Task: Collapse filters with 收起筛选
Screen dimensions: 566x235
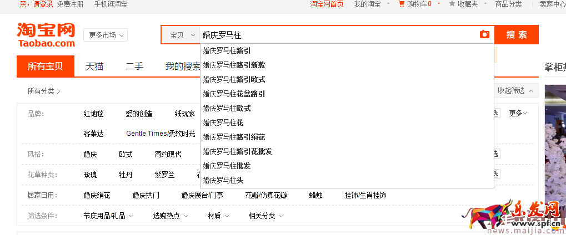Action: point(517,90)
